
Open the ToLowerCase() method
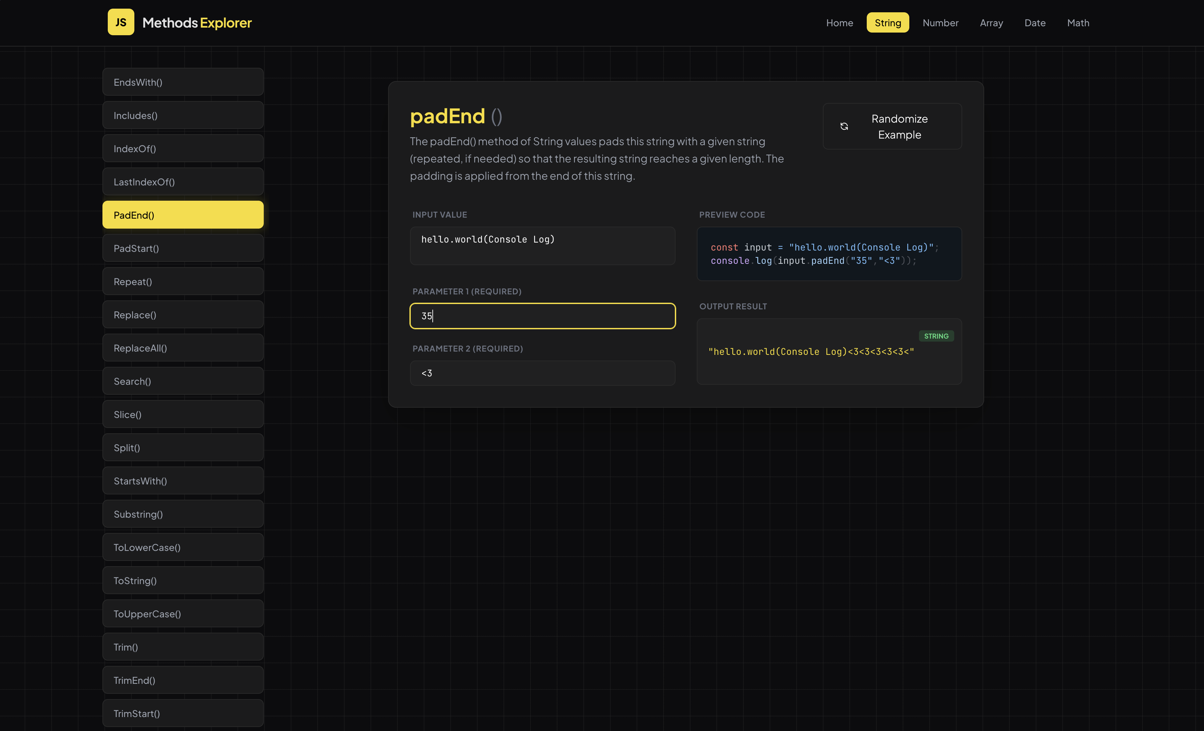(183, 547)
